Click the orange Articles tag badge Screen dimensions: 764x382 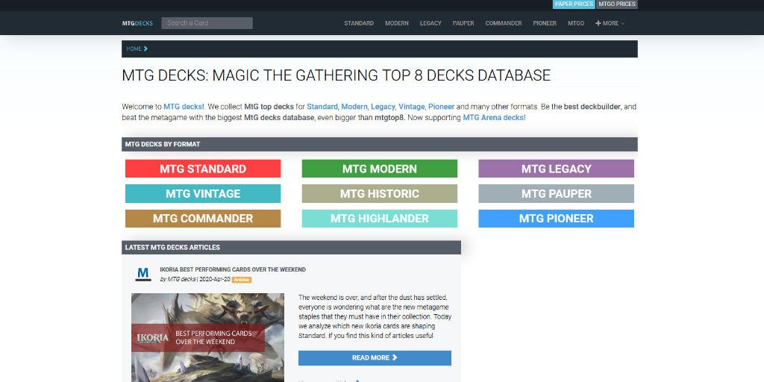tap(242, 280)
